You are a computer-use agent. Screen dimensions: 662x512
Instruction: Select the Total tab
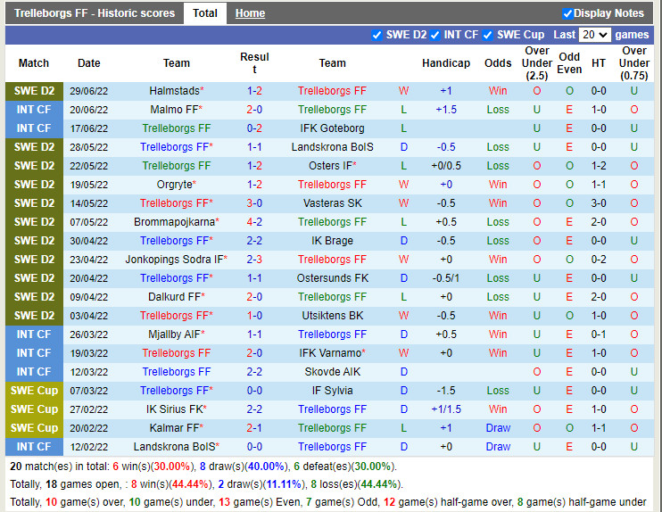[x=205, y=13]
